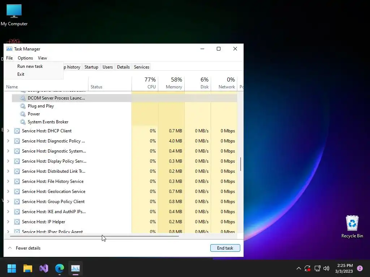Launch Visual Studio from the taskbar

pos(44,268)
